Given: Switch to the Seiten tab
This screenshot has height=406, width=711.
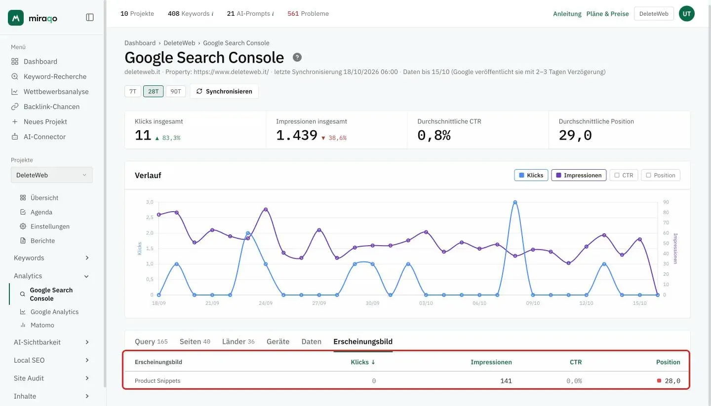Looking at the screenshot, I should click(x=195, y=341).
